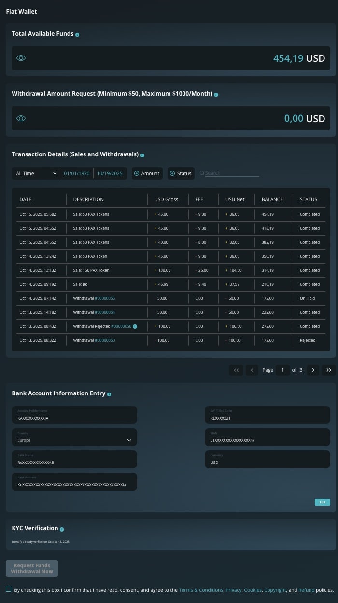Open withdrawal #00000050 link in the Rejected status row
The width and height of the screenshot is (338, 603).
tap(105, 340)
